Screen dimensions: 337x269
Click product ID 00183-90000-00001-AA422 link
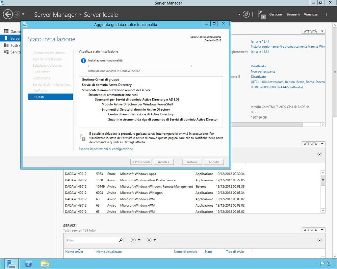(x=277, y=87)
